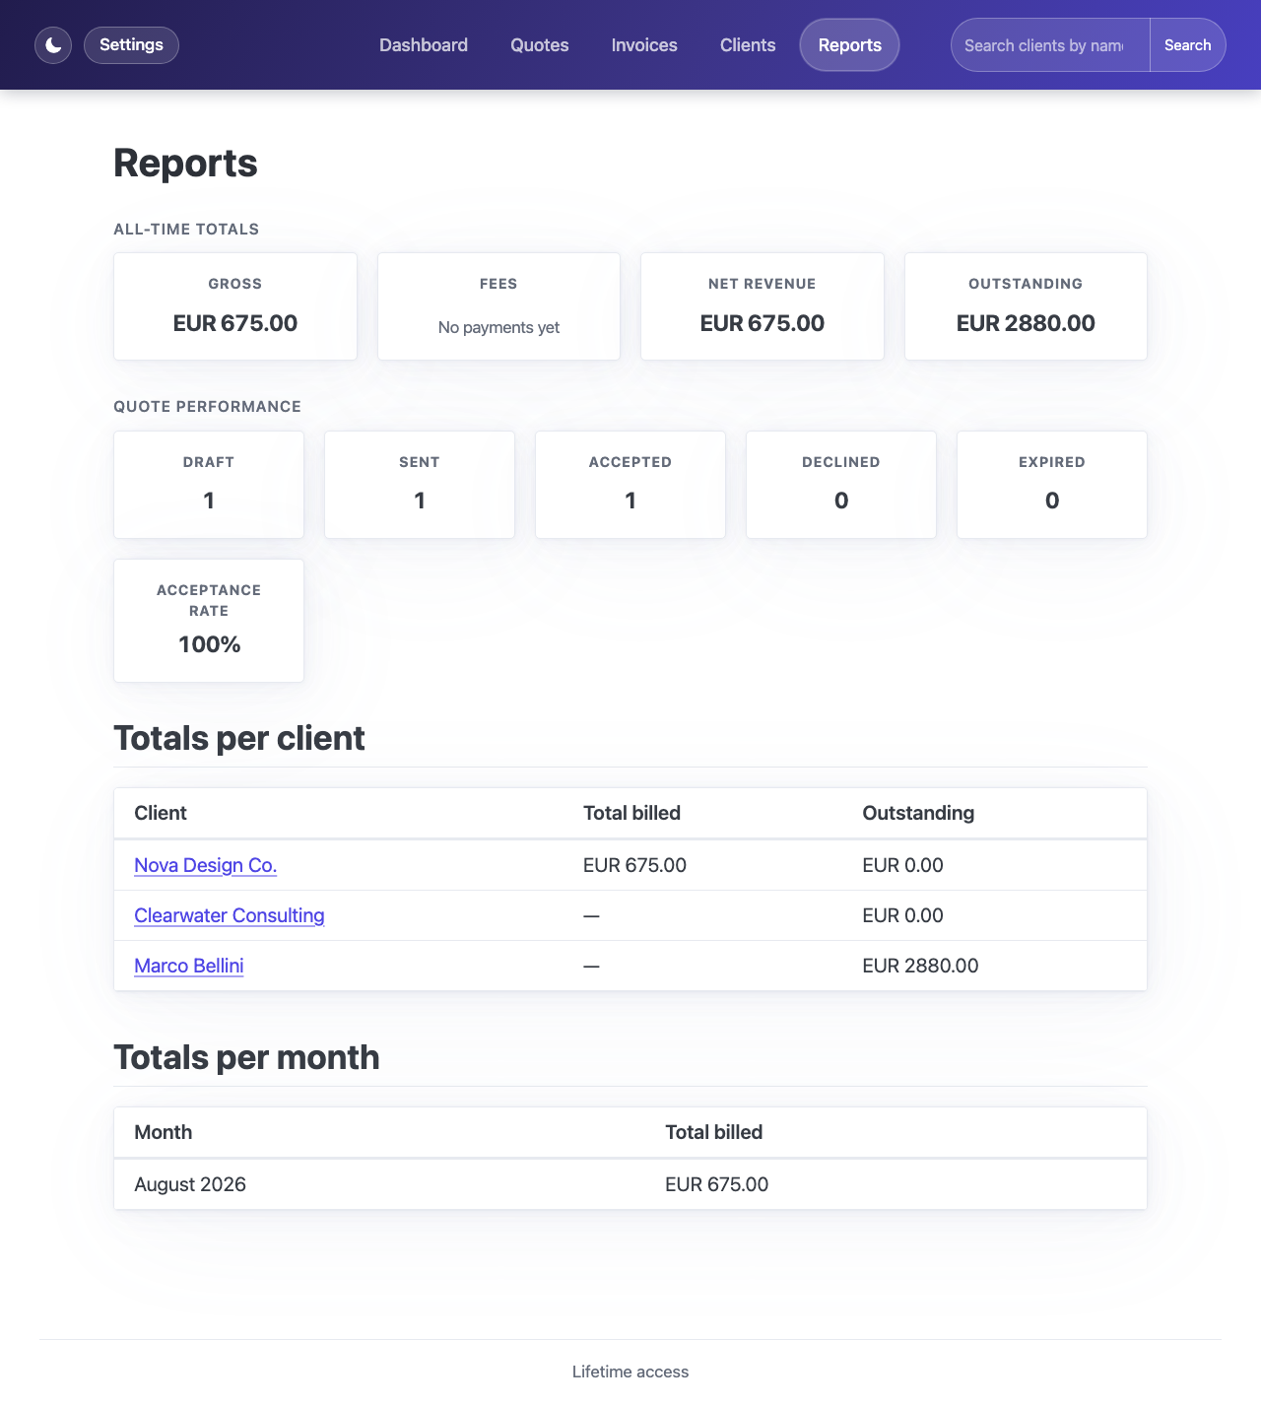
Task: Navigate to Invoices
Action: [644, 45]
